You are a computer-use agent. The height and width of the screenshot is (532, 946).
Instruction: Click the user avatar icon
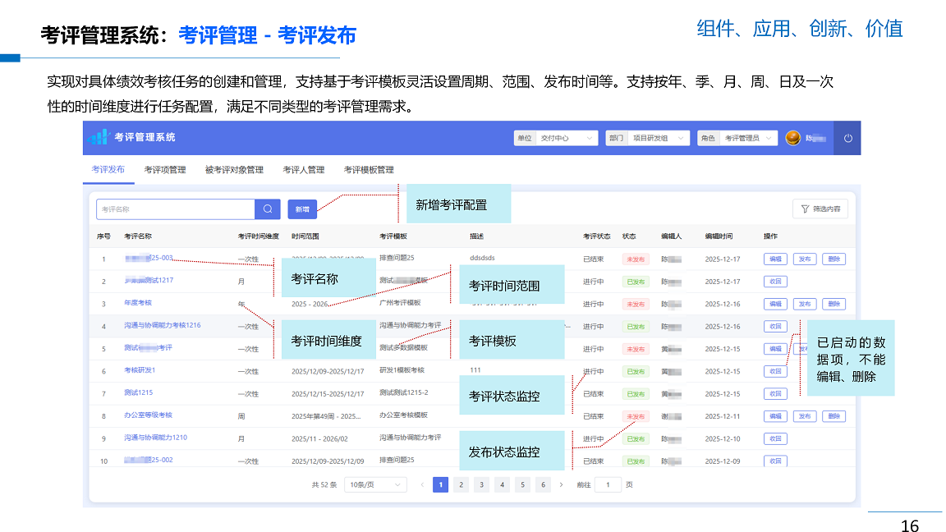point(792,138)
